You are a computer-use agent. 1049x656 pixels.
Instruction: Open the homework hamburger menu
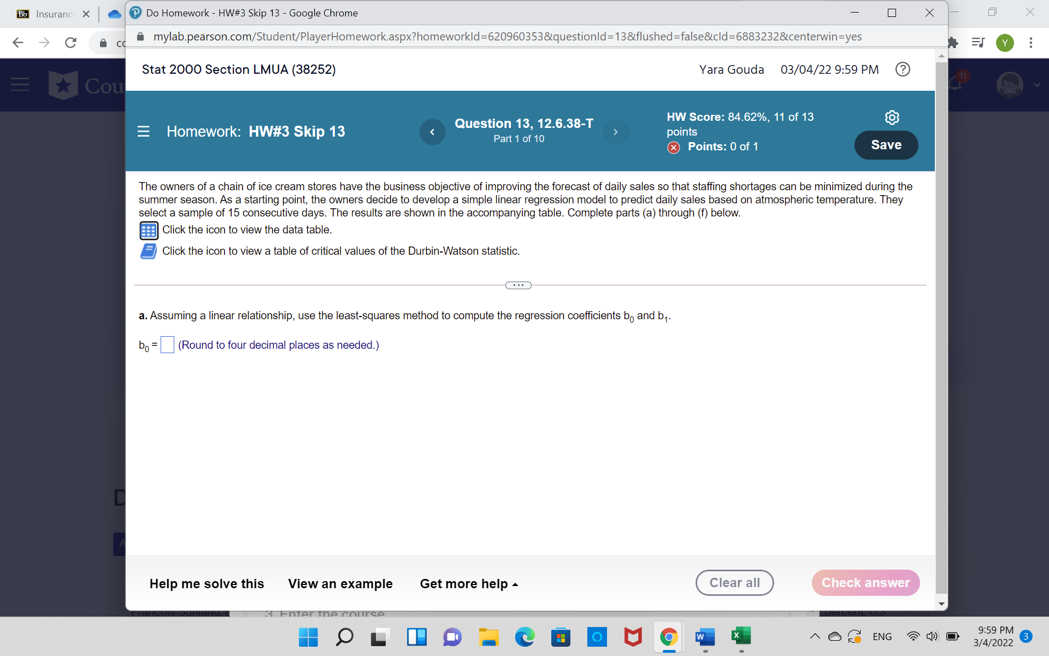coord(143,132)
